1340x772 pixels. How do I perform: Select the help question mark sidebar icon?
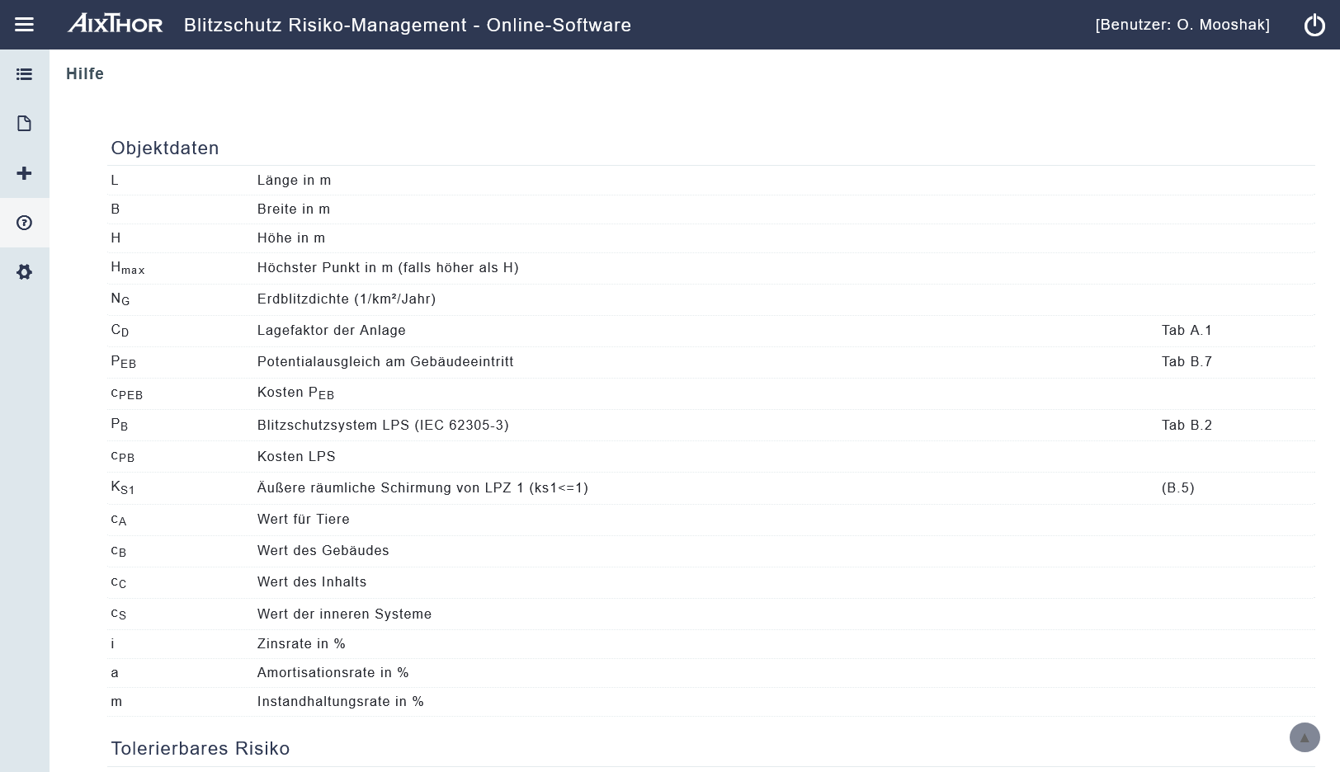(x=24, y=223)
